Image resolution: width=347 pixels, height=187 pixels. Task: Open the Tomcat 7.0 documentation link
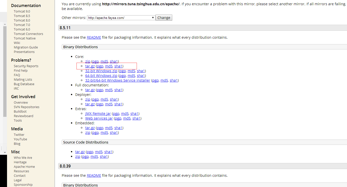tap(22, 25)
